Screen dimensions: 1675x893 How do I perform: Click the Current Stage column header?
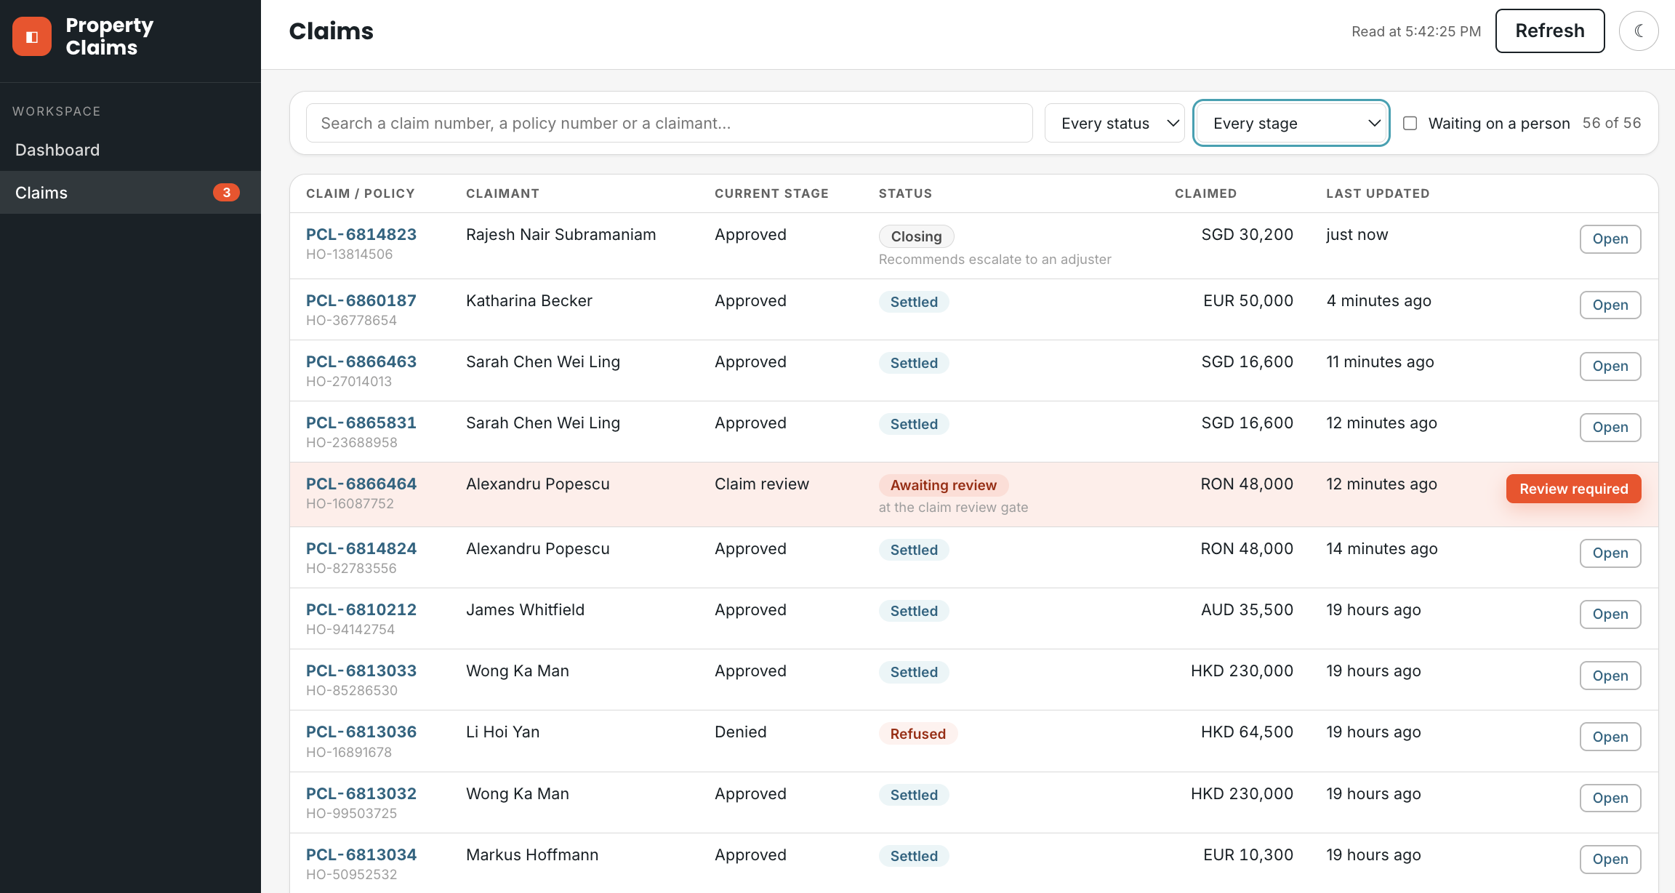pos(771,193)
